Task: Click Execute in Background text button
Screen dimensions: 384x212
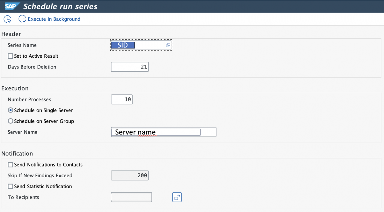Action: pyautogui.click(x=54, y=19)
